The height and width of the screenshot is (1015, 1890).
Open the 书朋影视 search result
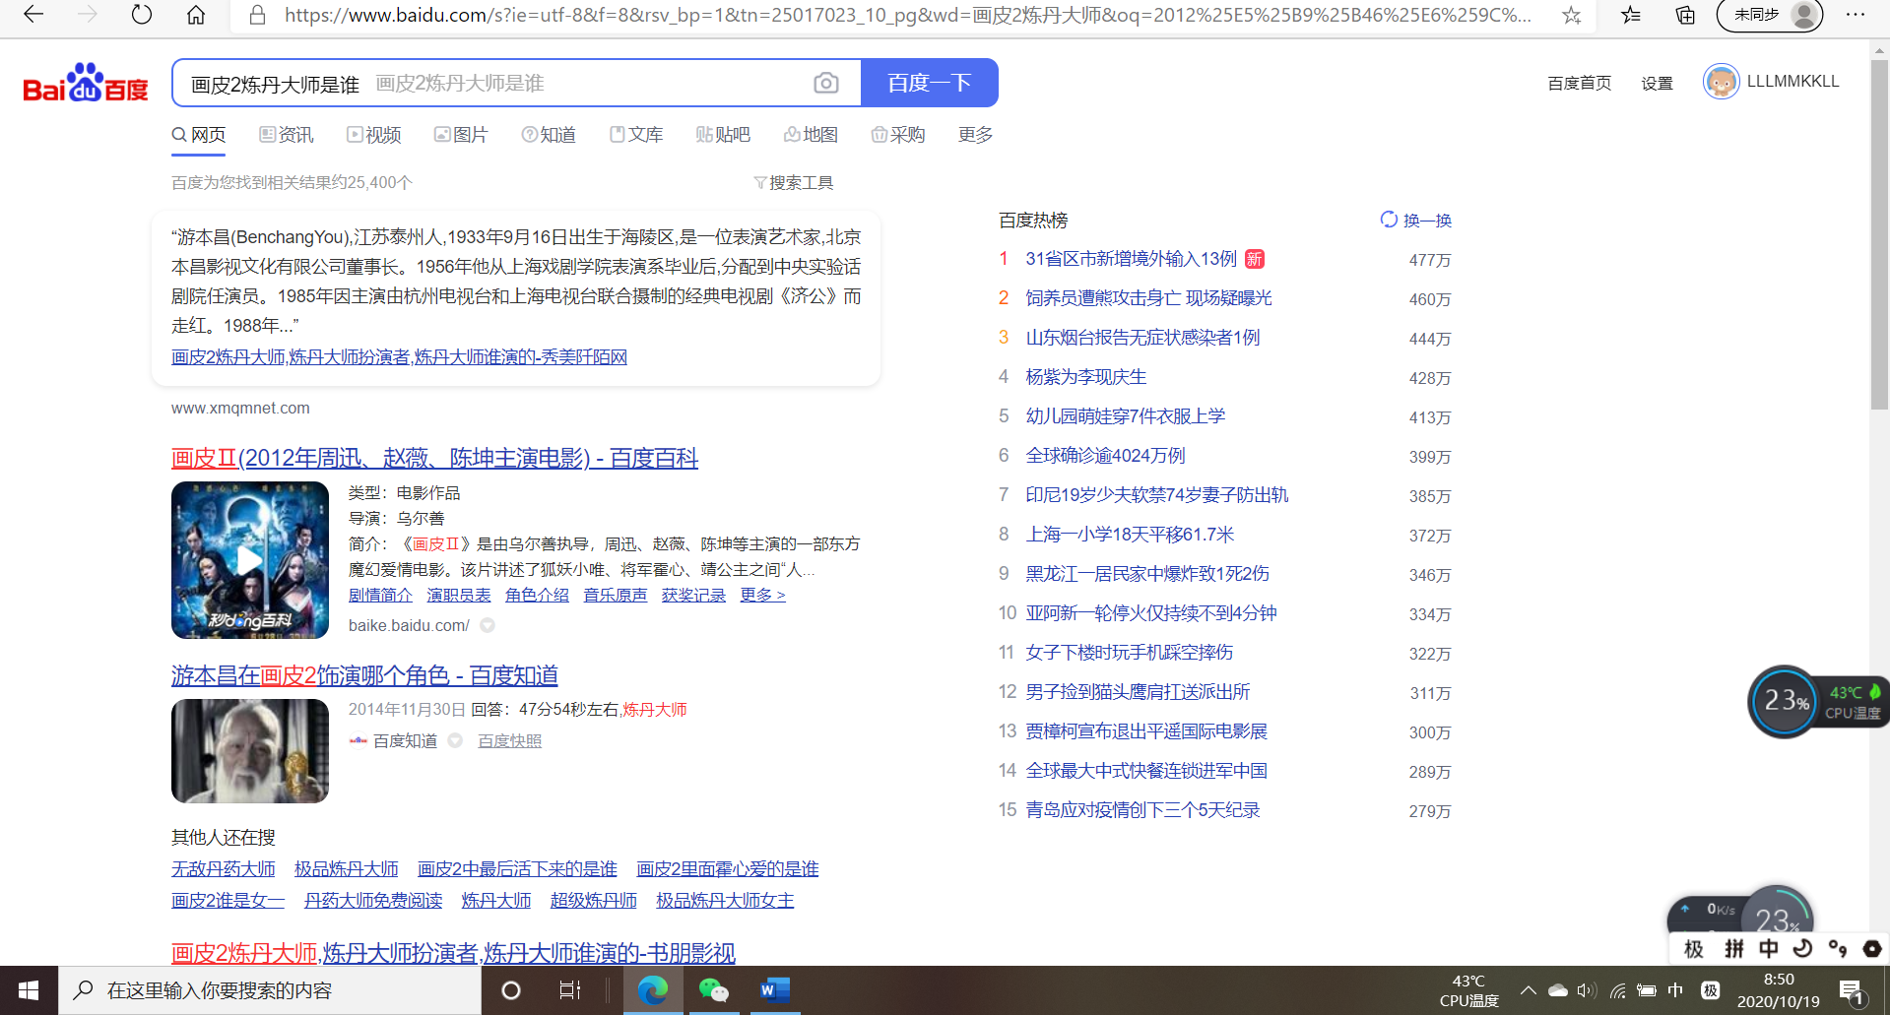[x=453, y=952]
